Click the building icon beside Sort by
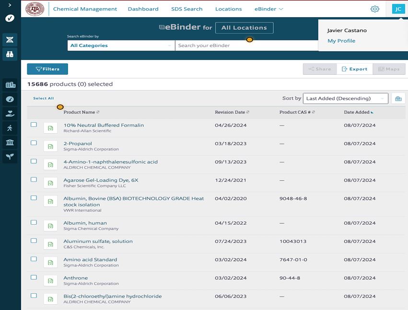 click(x=398, y=99)
